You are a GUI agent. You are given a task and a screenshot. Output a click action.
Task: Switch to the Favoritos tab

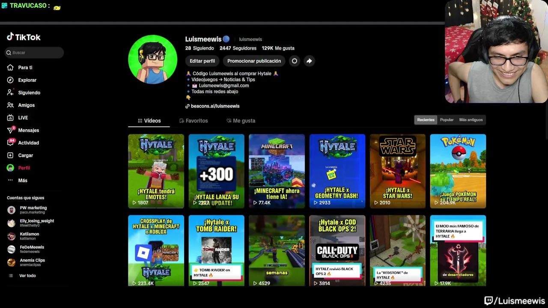194,121
